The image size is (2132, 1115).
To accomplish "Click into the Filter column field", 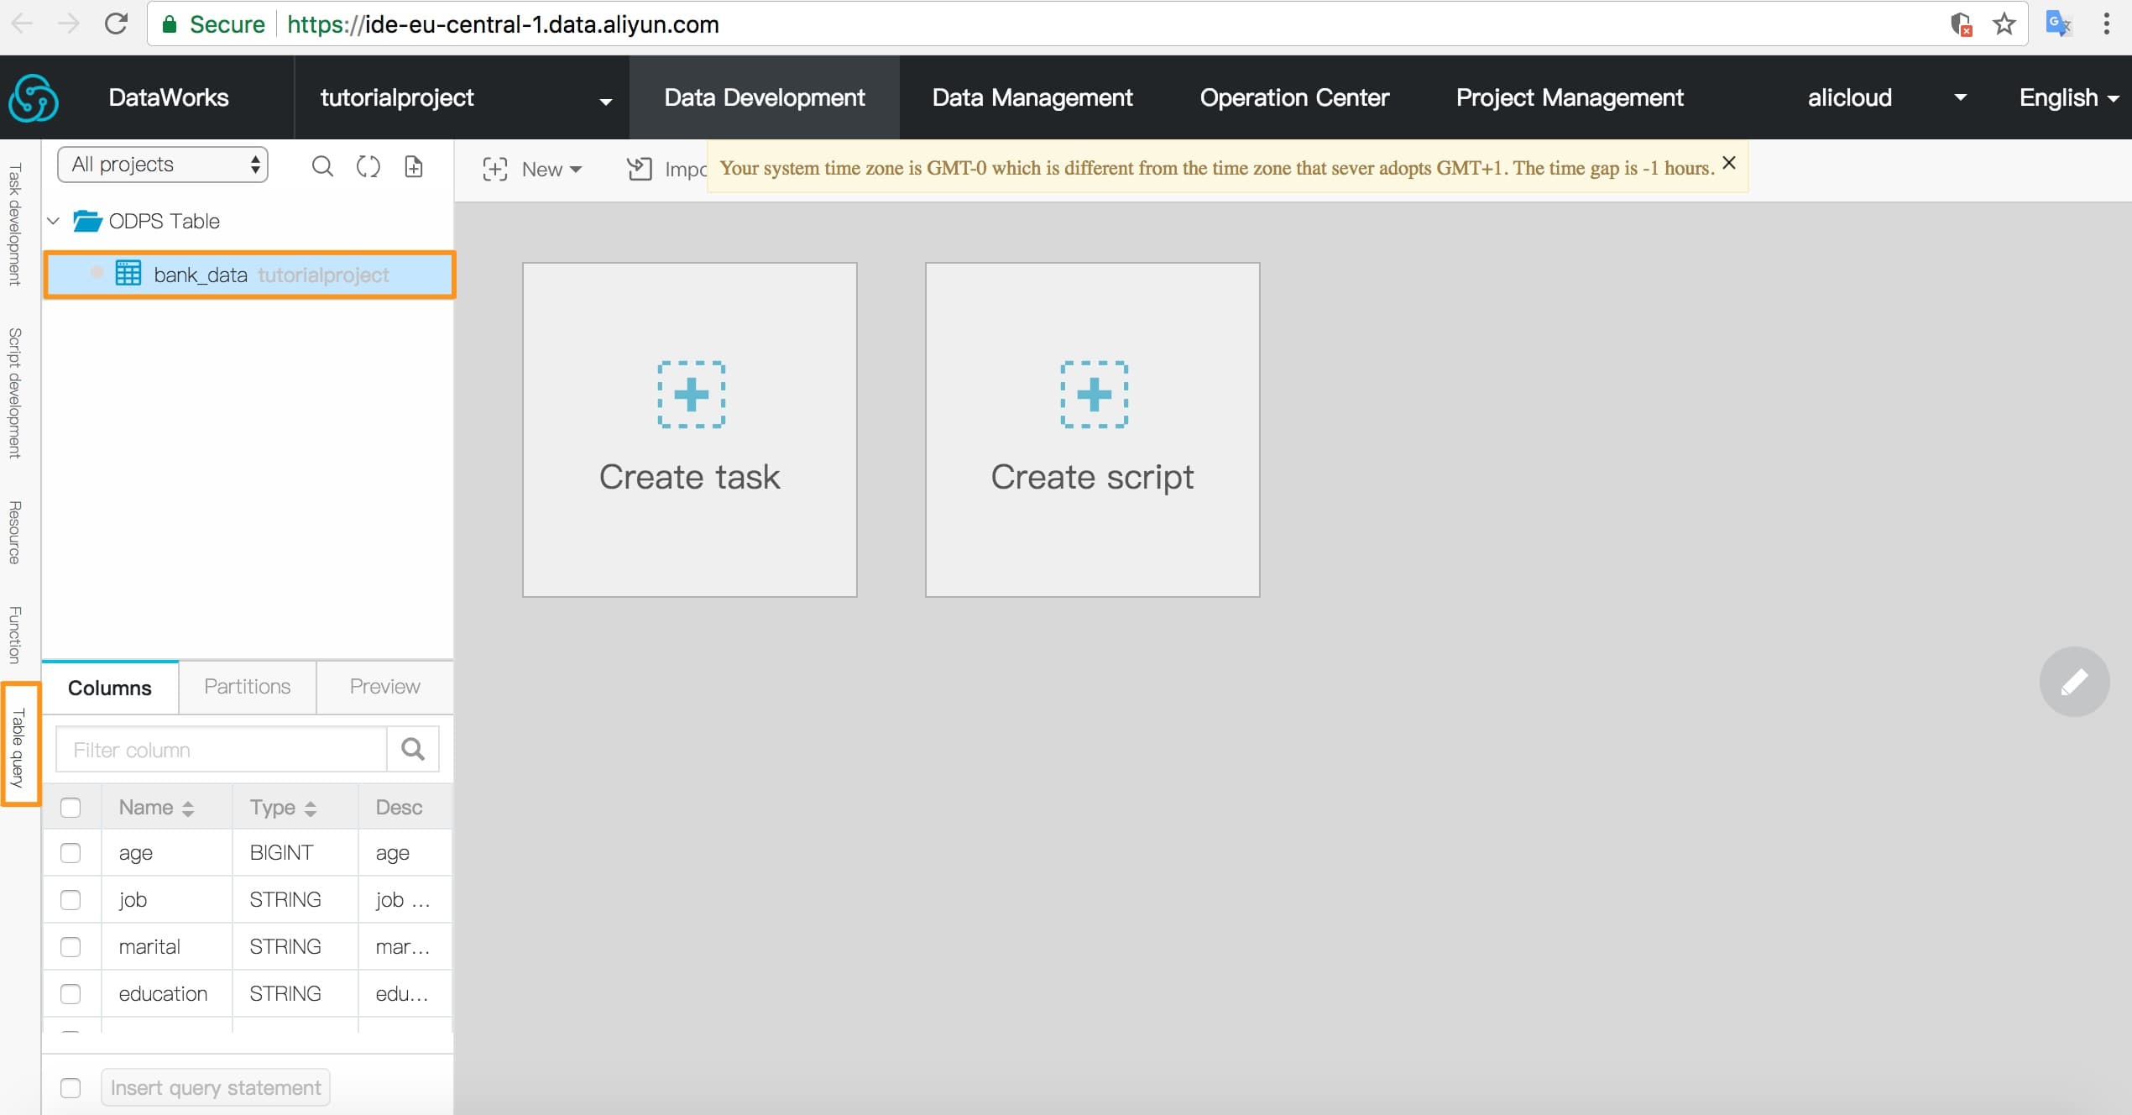I will [222, 749].
